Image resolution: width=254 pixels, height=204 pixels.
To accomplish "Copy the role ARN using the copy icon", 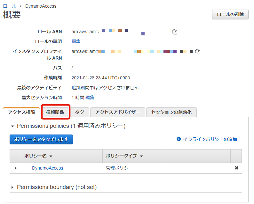I will click(175, 32).
